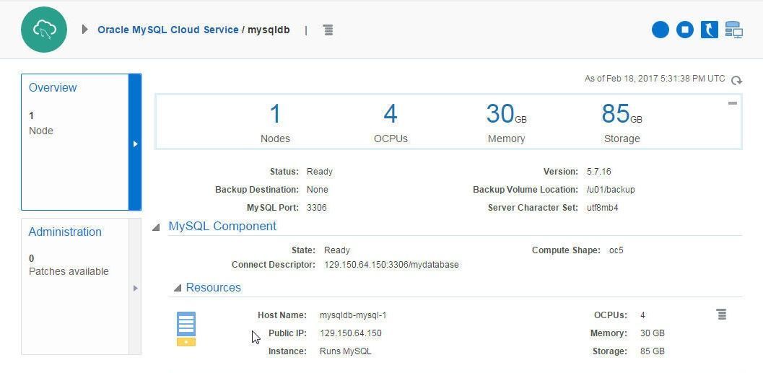This screenshot has width=763, height=373.
Task: Click the Administration tab arrow
Action: tap(135, 288)
